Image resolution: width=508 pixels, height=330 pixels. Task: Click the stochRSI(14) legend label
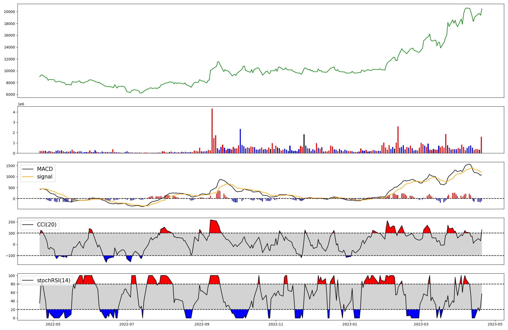click(x=54, y=280)
